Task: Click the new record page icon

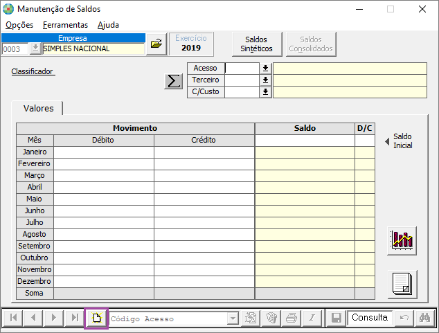Action: point(97,318)
